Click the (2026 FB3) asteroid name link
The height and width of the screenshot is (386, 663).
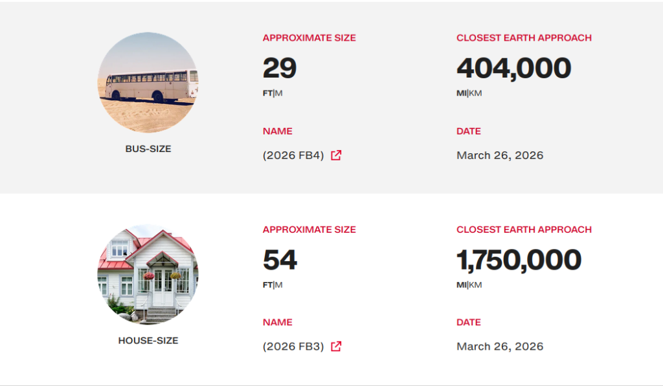293,347
